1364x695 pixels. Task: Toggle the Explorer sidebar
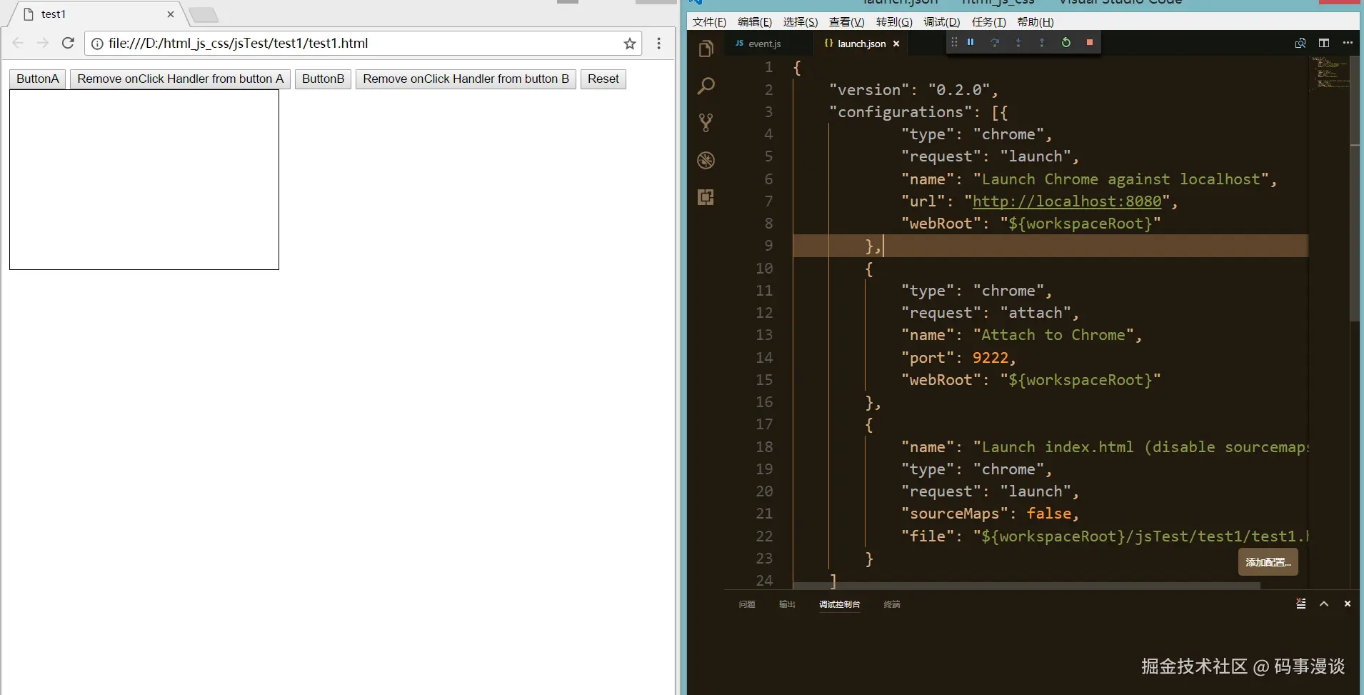(x=706, y=49)
